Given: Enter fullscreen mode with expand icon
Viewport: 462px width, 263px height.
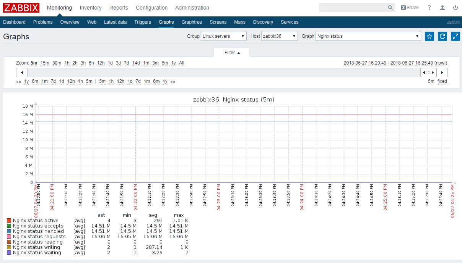Looking at the screenshot, I should (x=455, y=36).
